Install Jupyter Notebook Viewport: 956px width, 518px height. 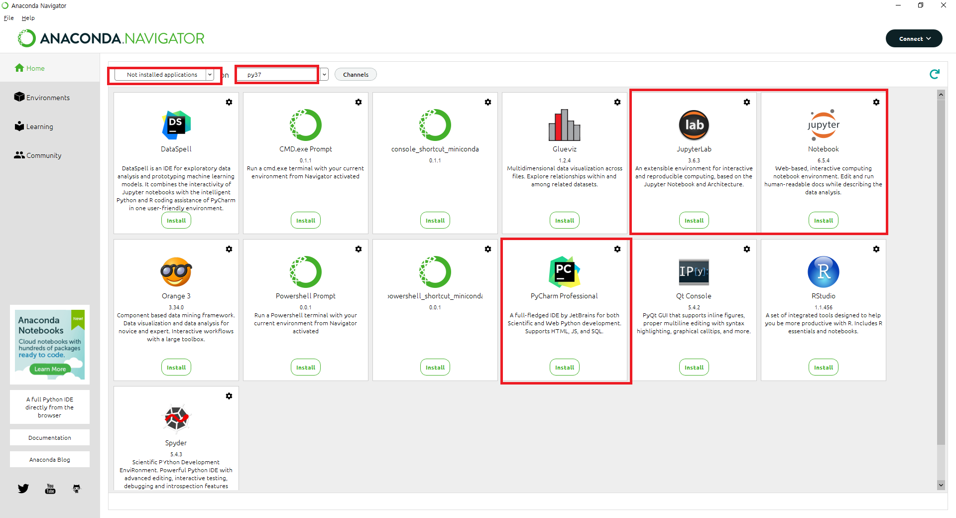824,220
